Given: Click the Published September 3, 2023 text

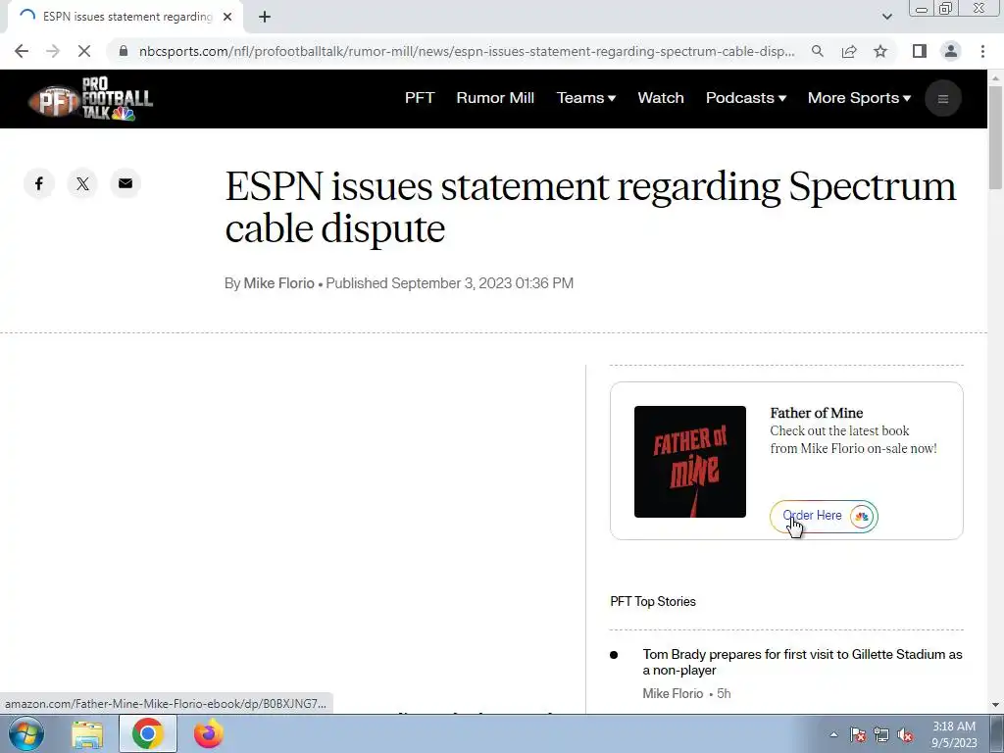Looking at the screenshot, I should point(449,283).
